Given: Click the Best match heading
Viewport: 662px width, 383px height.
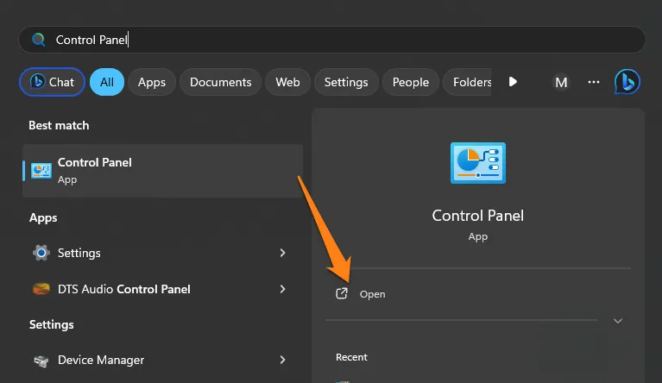Looking at the screenshot, I should click(59, 125).
